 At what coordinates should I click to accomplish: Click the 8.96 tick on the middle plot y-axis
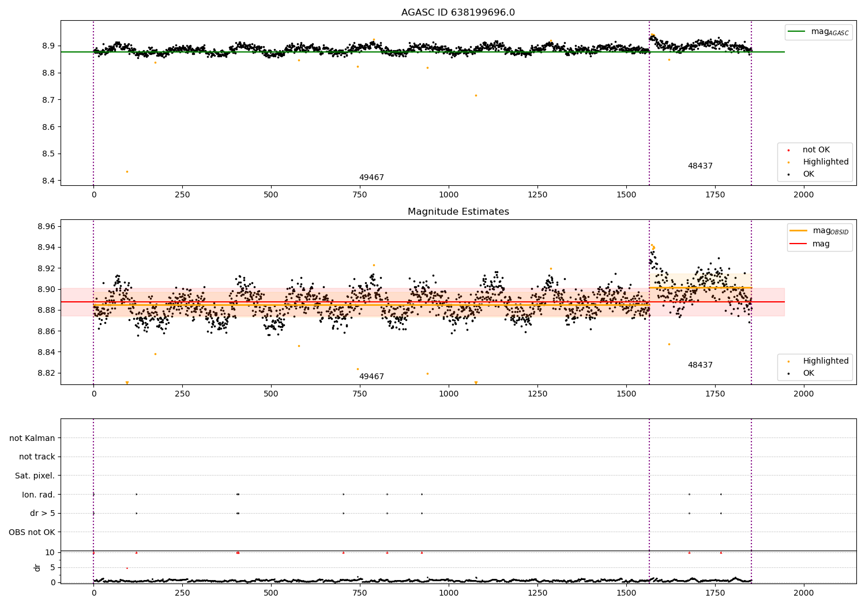click(x=46, y=227)
